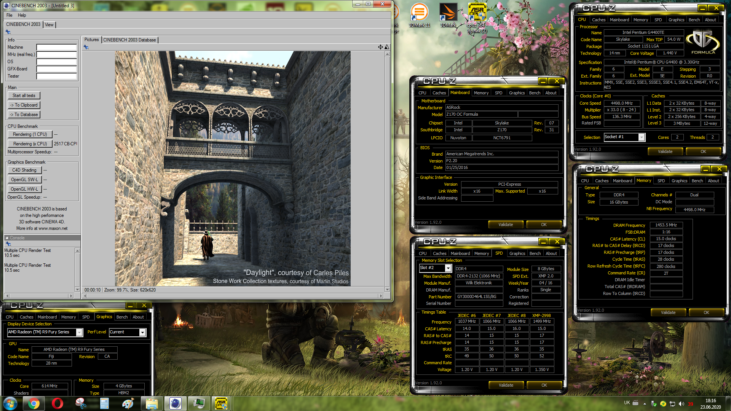Click the MHz (real freq.) input field
731x411 pixels.
[57, 54]
